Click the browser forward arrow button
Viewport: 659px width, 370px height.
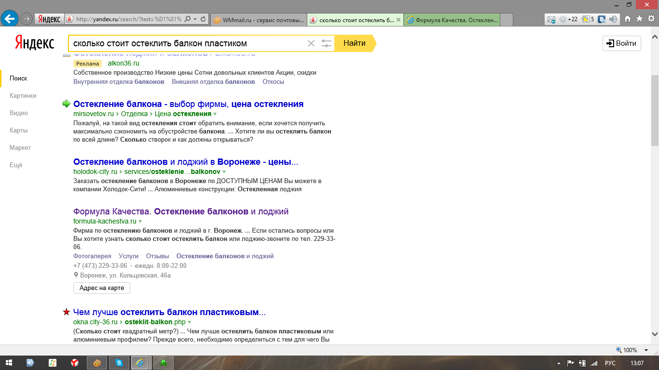click(27, 19)
